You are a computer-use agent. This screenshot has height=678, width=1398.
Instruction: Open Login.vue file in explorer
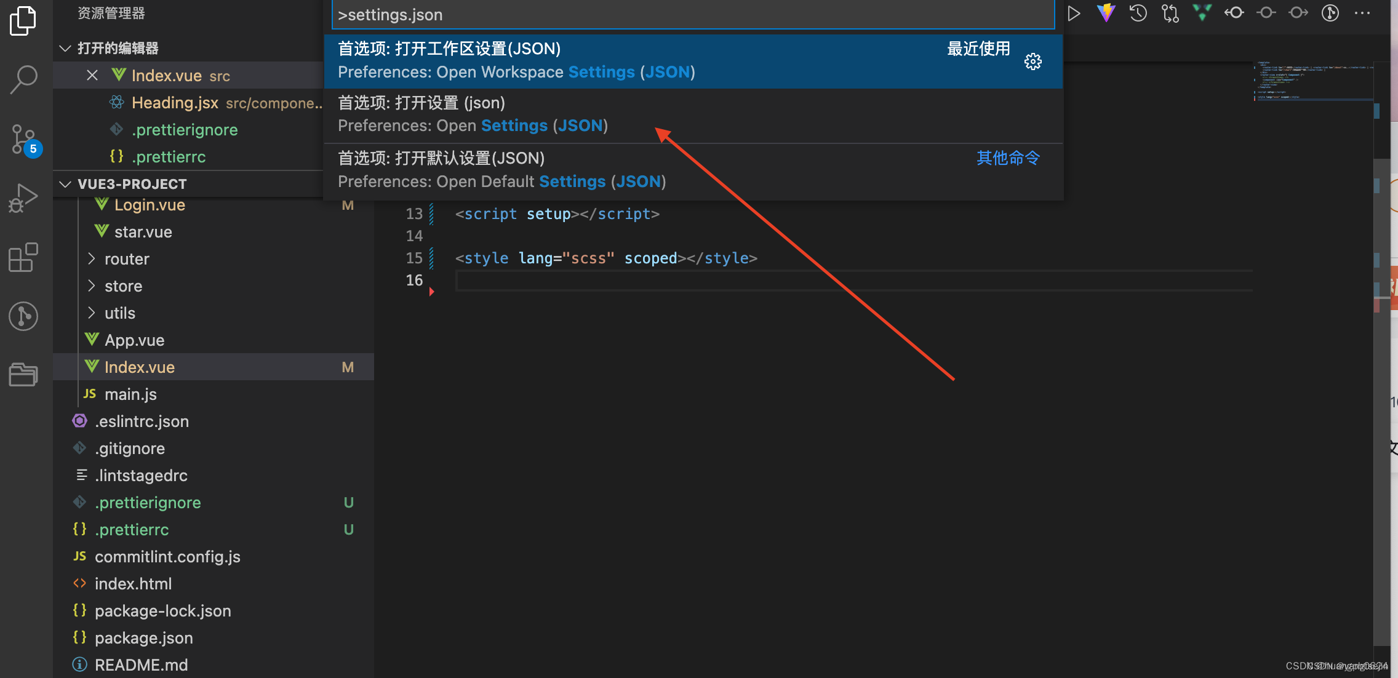tap(214, 204)
